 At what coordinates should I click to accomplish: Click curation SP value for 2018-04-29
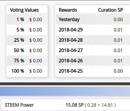pyautogui.click(x=118, y=30)
